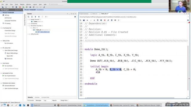The image size is (191, 107).
Task: Collapse the IP INTEGRATOR section
Action: 1,28
